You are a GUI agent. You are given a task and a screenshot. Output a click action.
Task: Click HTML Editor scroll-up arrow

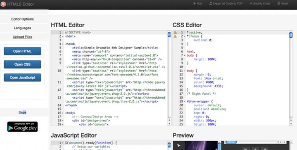click(169, 120)
